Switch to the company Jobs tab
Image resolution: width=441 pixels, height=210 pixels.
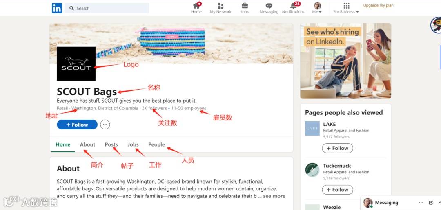pos(133,144)
